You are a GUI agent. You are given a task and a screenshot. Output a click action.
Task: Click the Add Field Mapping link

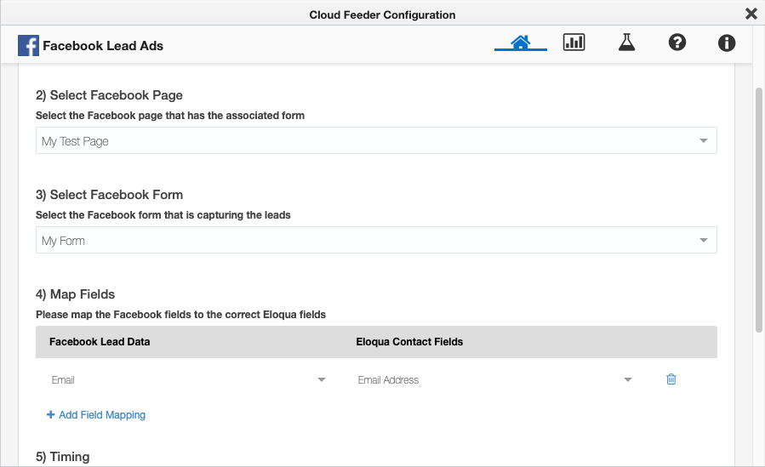(x=102, y=415)
